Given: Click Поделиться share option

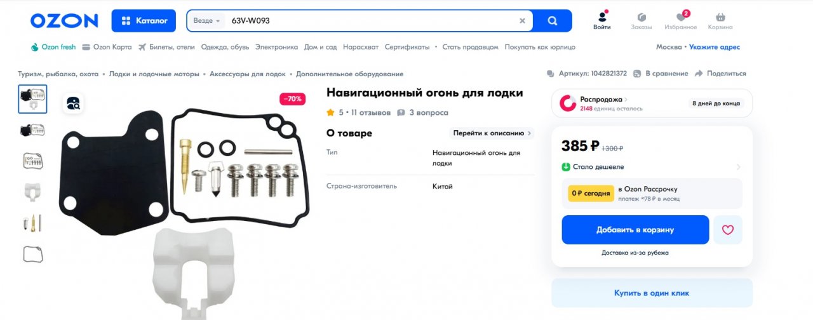Looking at the screenshot, I should [x=720, y=74].
